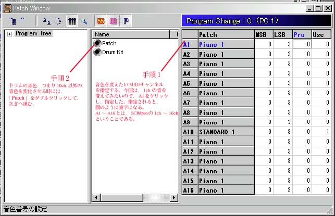Click the Name column header
This screenshot has height=216, width=335.
tap(133, 34)
